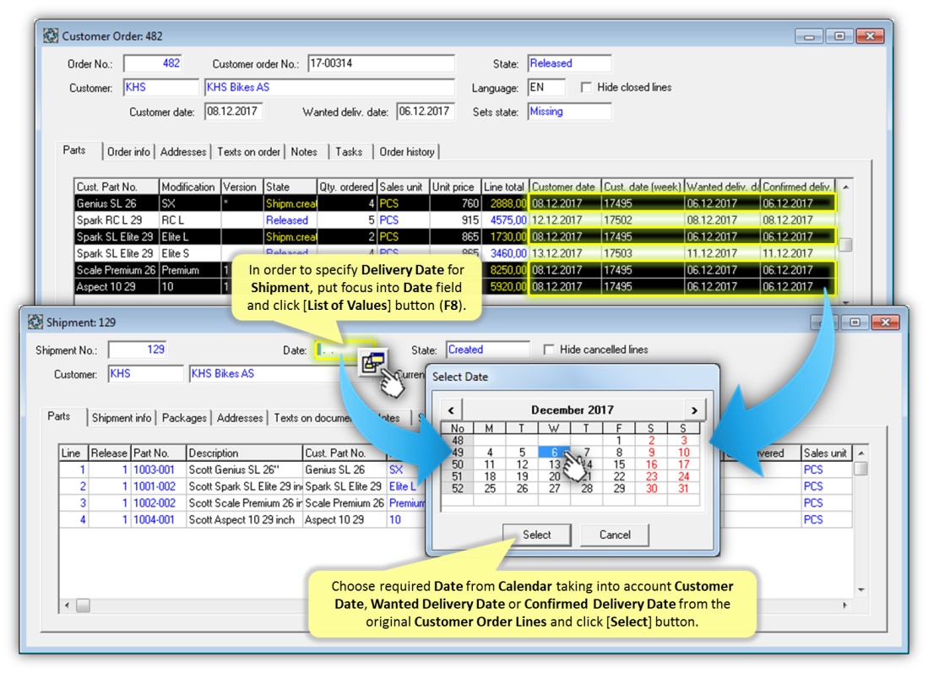
Task: Switch to Texts on order tab
Action: point(248,152)
